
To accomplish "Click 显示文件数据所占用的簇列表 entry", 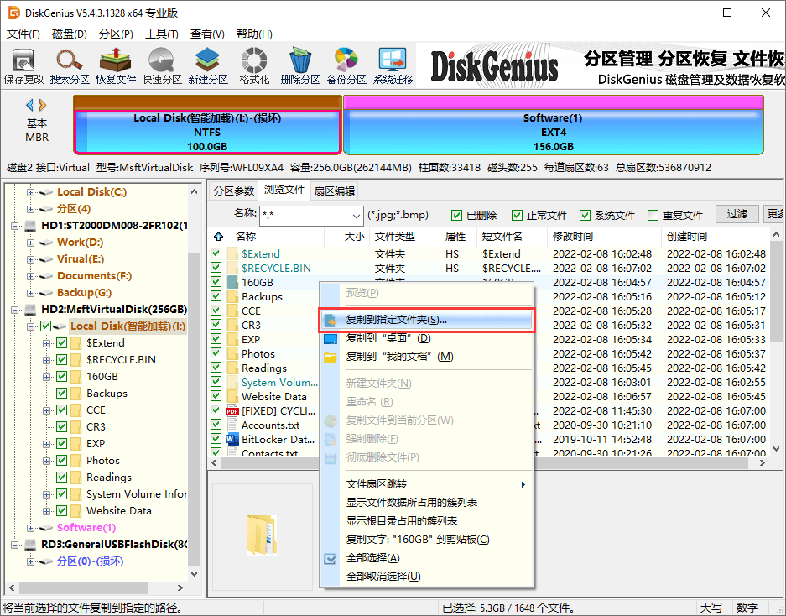I will click(x=427, y=502).
